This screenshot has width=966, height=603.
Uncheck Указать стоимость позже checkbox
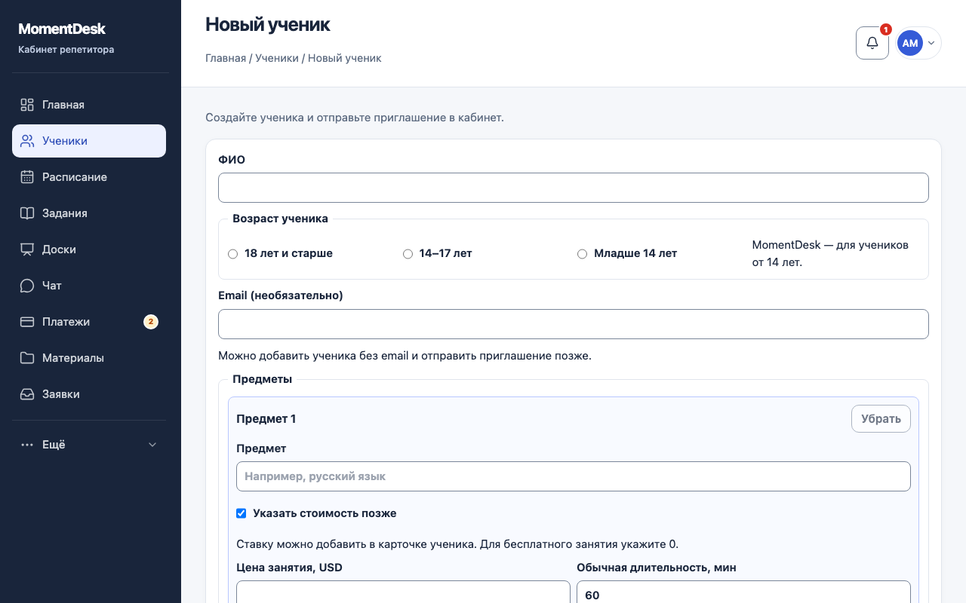point(241,513)
